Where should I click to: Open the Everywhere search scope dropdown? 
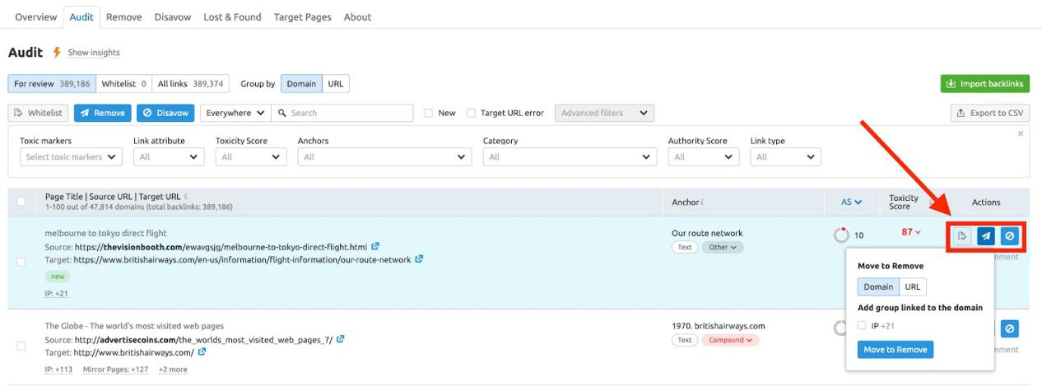[235, 113]
